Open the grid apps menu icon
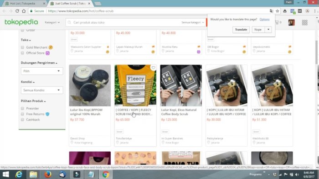Screen dimensions: 319x179 pyautogui.click(x=304, y=22)
